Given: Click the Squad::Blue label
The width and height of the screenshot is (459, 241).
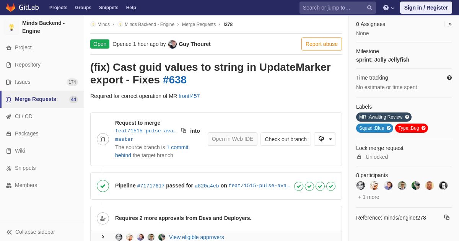Looking at the screenshot, I should 374,128.
